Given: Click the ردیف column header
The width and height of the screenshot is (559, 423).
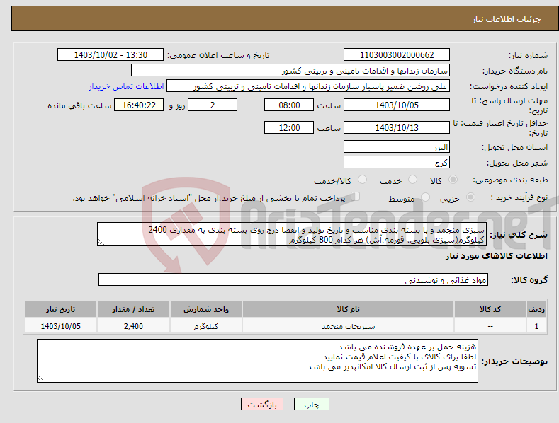Looking at the screenshot, I should (536, 309).
